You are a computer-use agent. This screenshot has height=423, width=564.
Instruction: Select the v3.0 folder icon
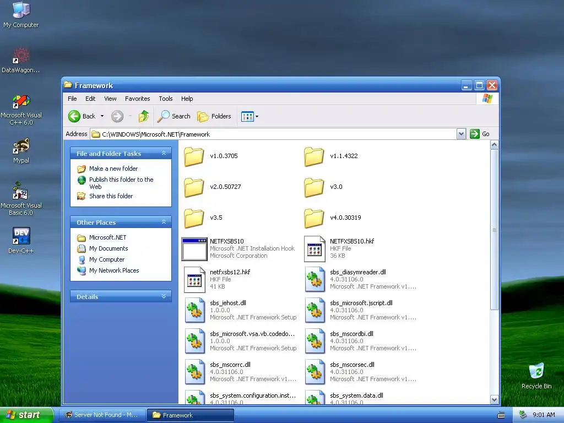pos(314,187)
